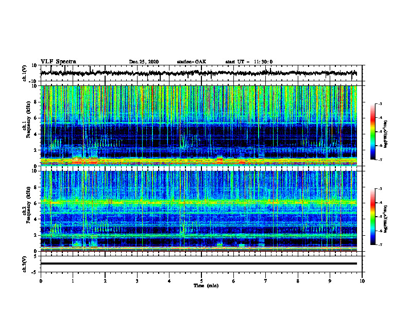Screen dimensions: 408x315
Task: Select the "start UT = 11:30: 0" text
Action: pos(249,62)
